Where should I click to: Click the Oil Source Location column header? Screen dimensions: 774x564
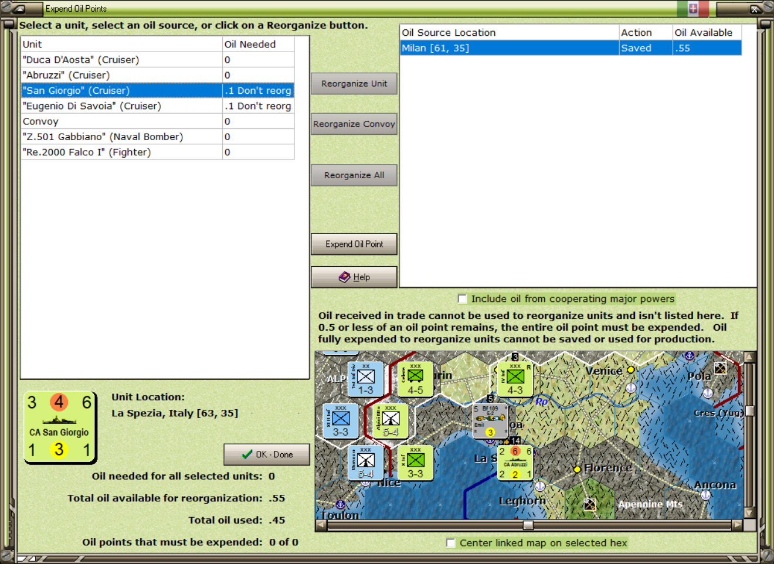[510, 33]
